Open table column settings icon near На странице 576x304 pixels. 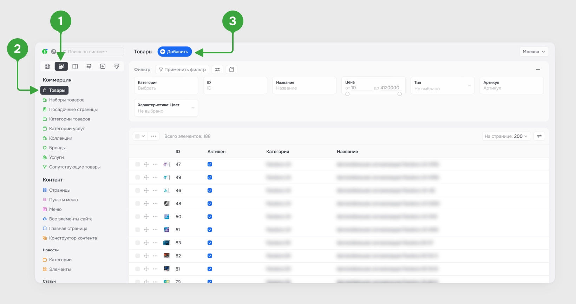click(x=539, y=136)
